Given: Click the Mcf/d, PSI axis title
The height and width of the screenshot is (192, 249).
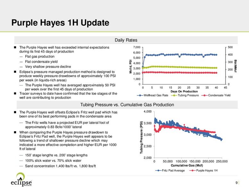Looking at the screenshot, I should [131, 67].
